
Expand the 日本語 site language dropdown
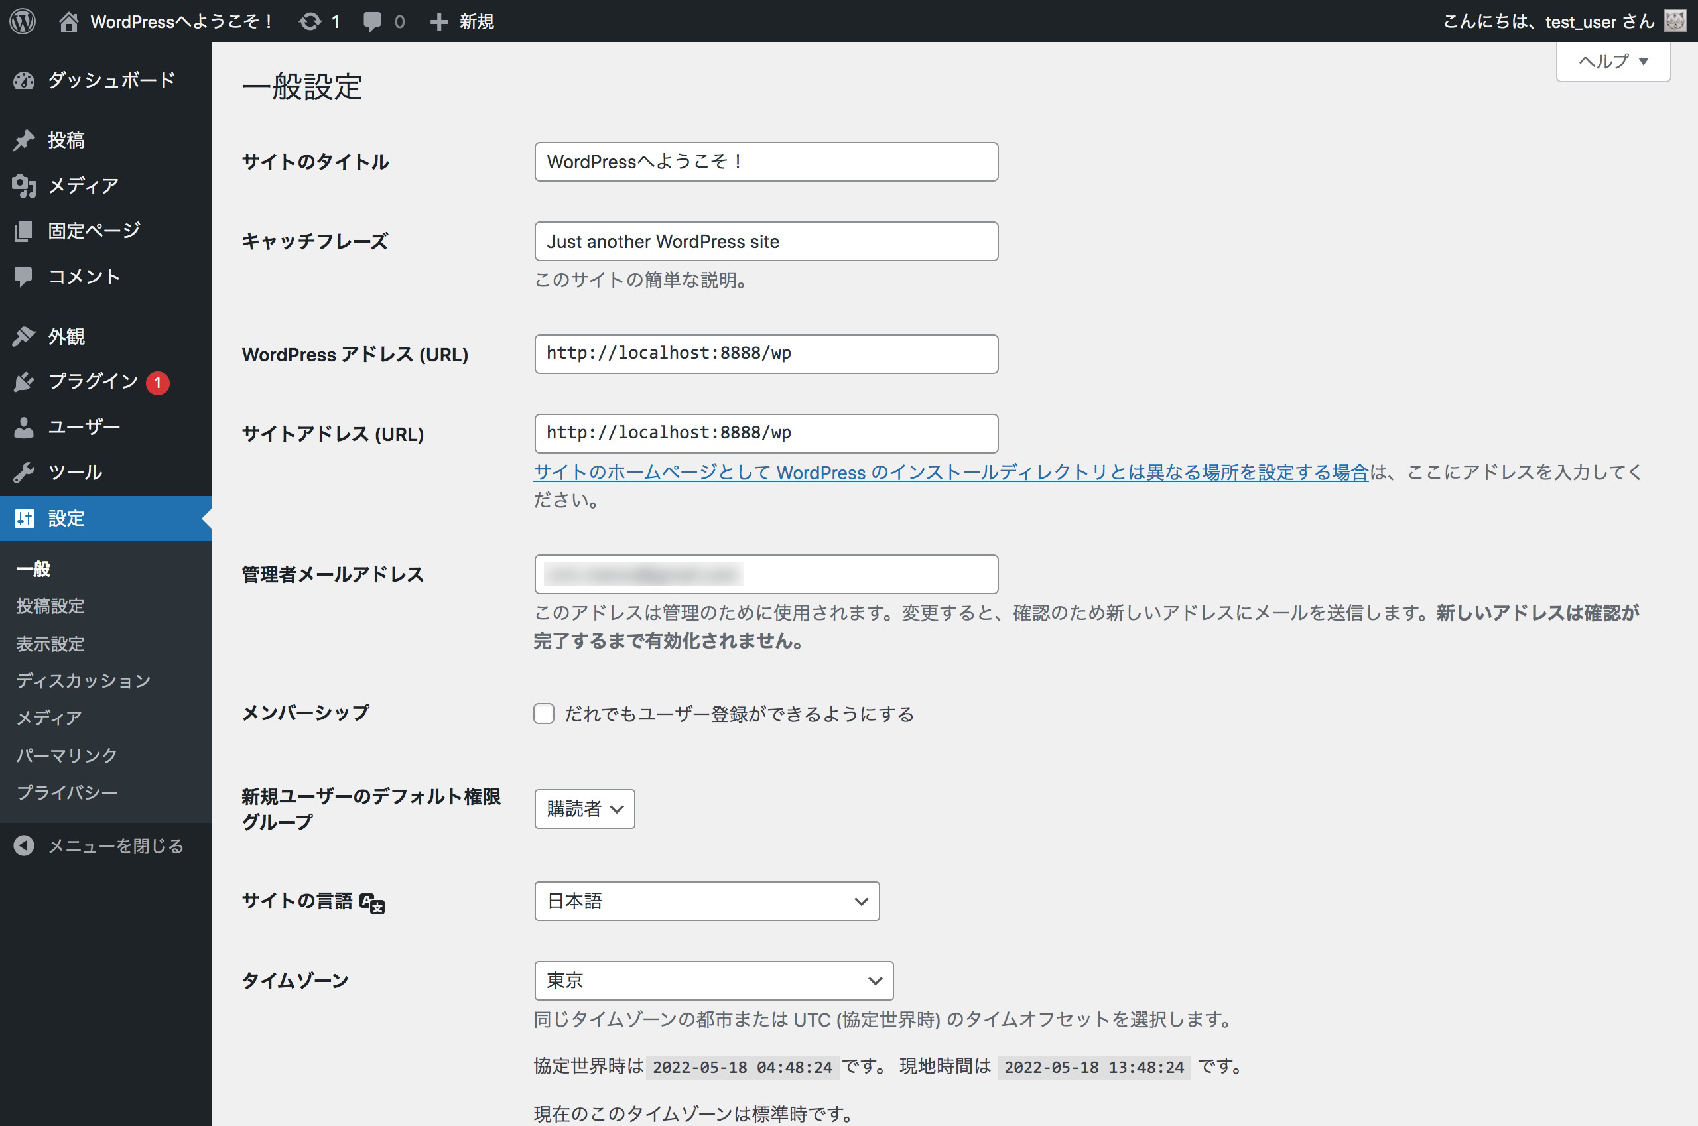click(707, 901)
